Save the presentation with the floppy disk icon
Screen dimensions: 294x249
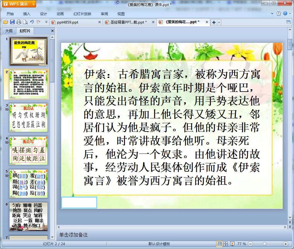pos(13,22)
